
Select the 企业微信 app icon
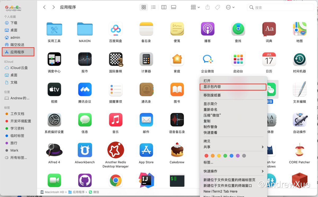point(207,59)
